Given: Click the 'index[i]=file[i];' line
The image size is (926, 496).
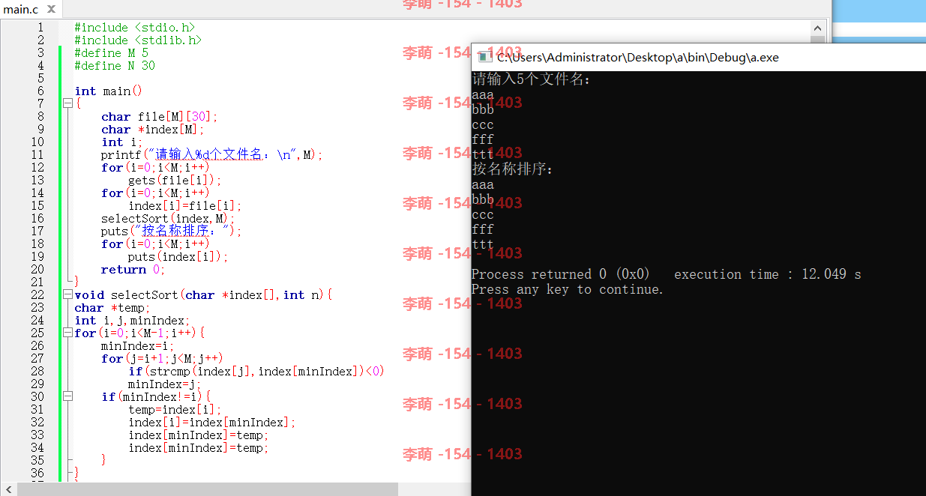Looking at the screenshot, I should coord(185,206).
